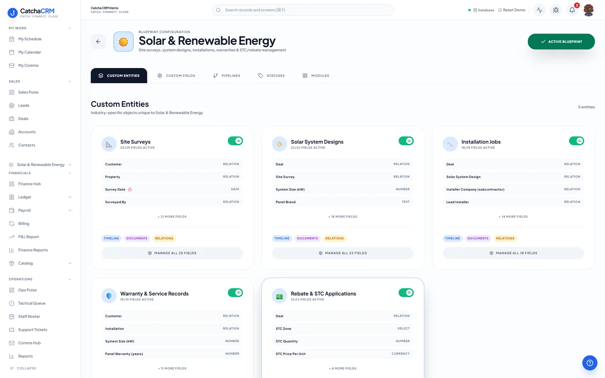
Task: Open the notifications bell icon
Action: pyautogui.click(x=572, y=10)
